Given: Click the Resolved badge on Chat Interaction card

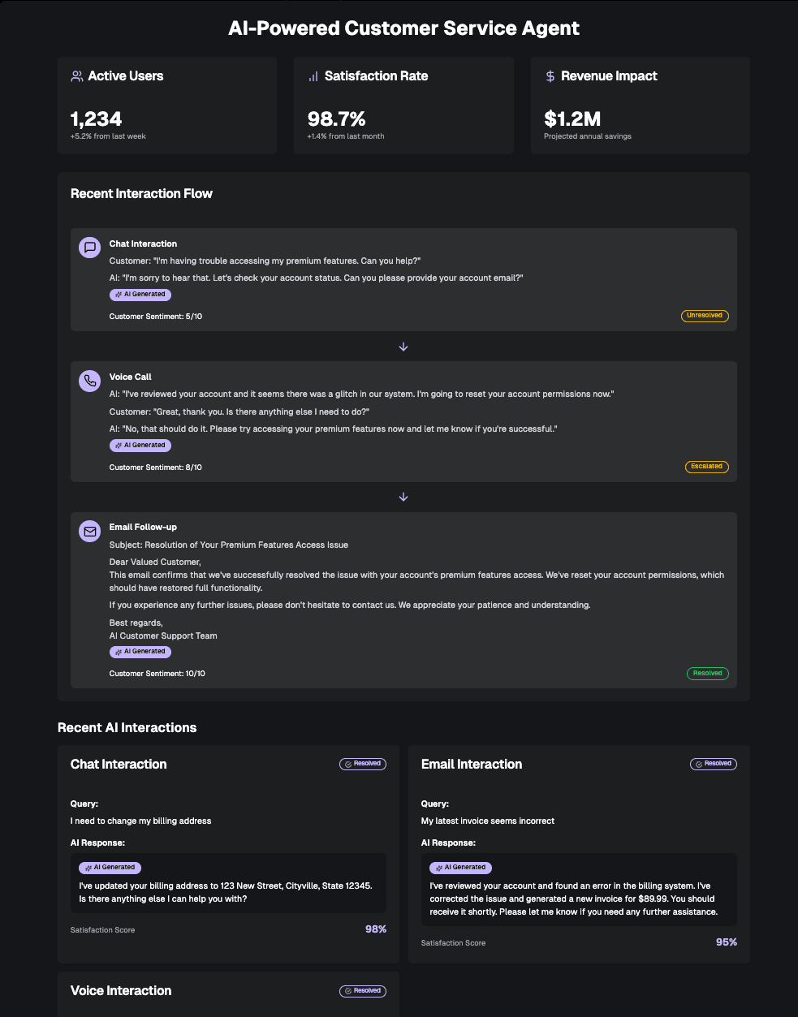Looking at the screenshot, I should tap(363, 764).
